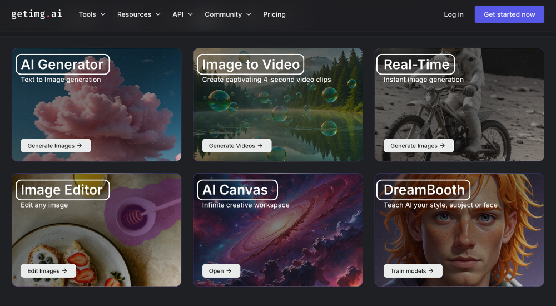Expand the Tools dropdown chevron

point(103,14)
